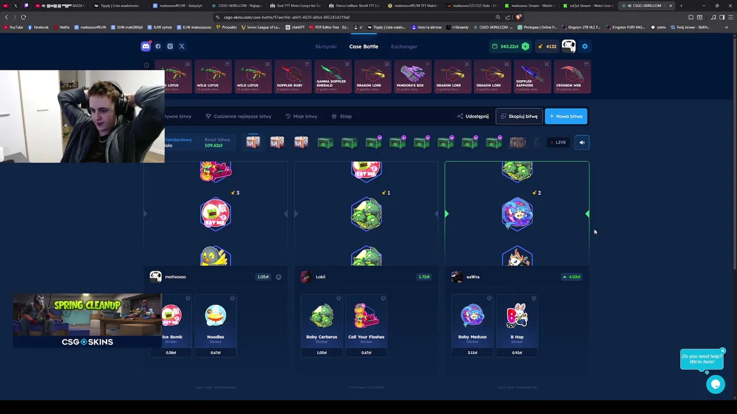Open the Facebook social icon

(158, 47)
